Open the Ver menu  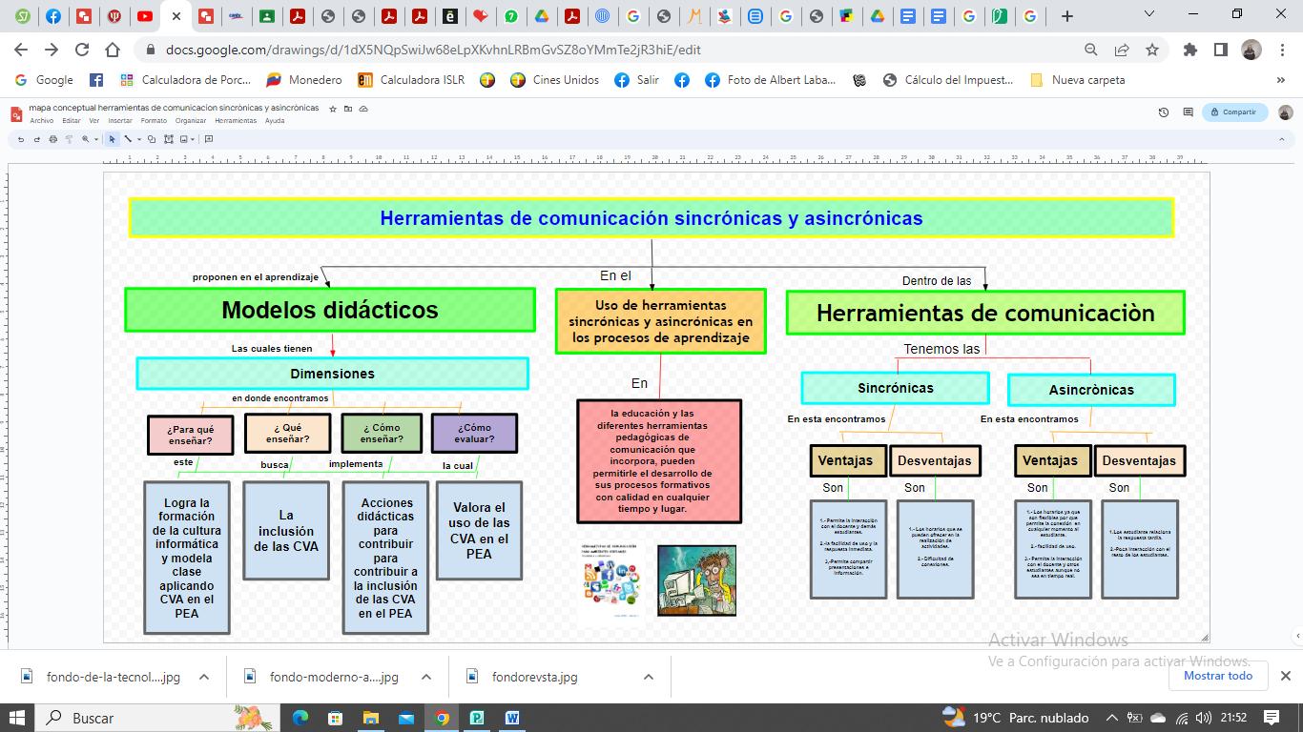point(94,121)
